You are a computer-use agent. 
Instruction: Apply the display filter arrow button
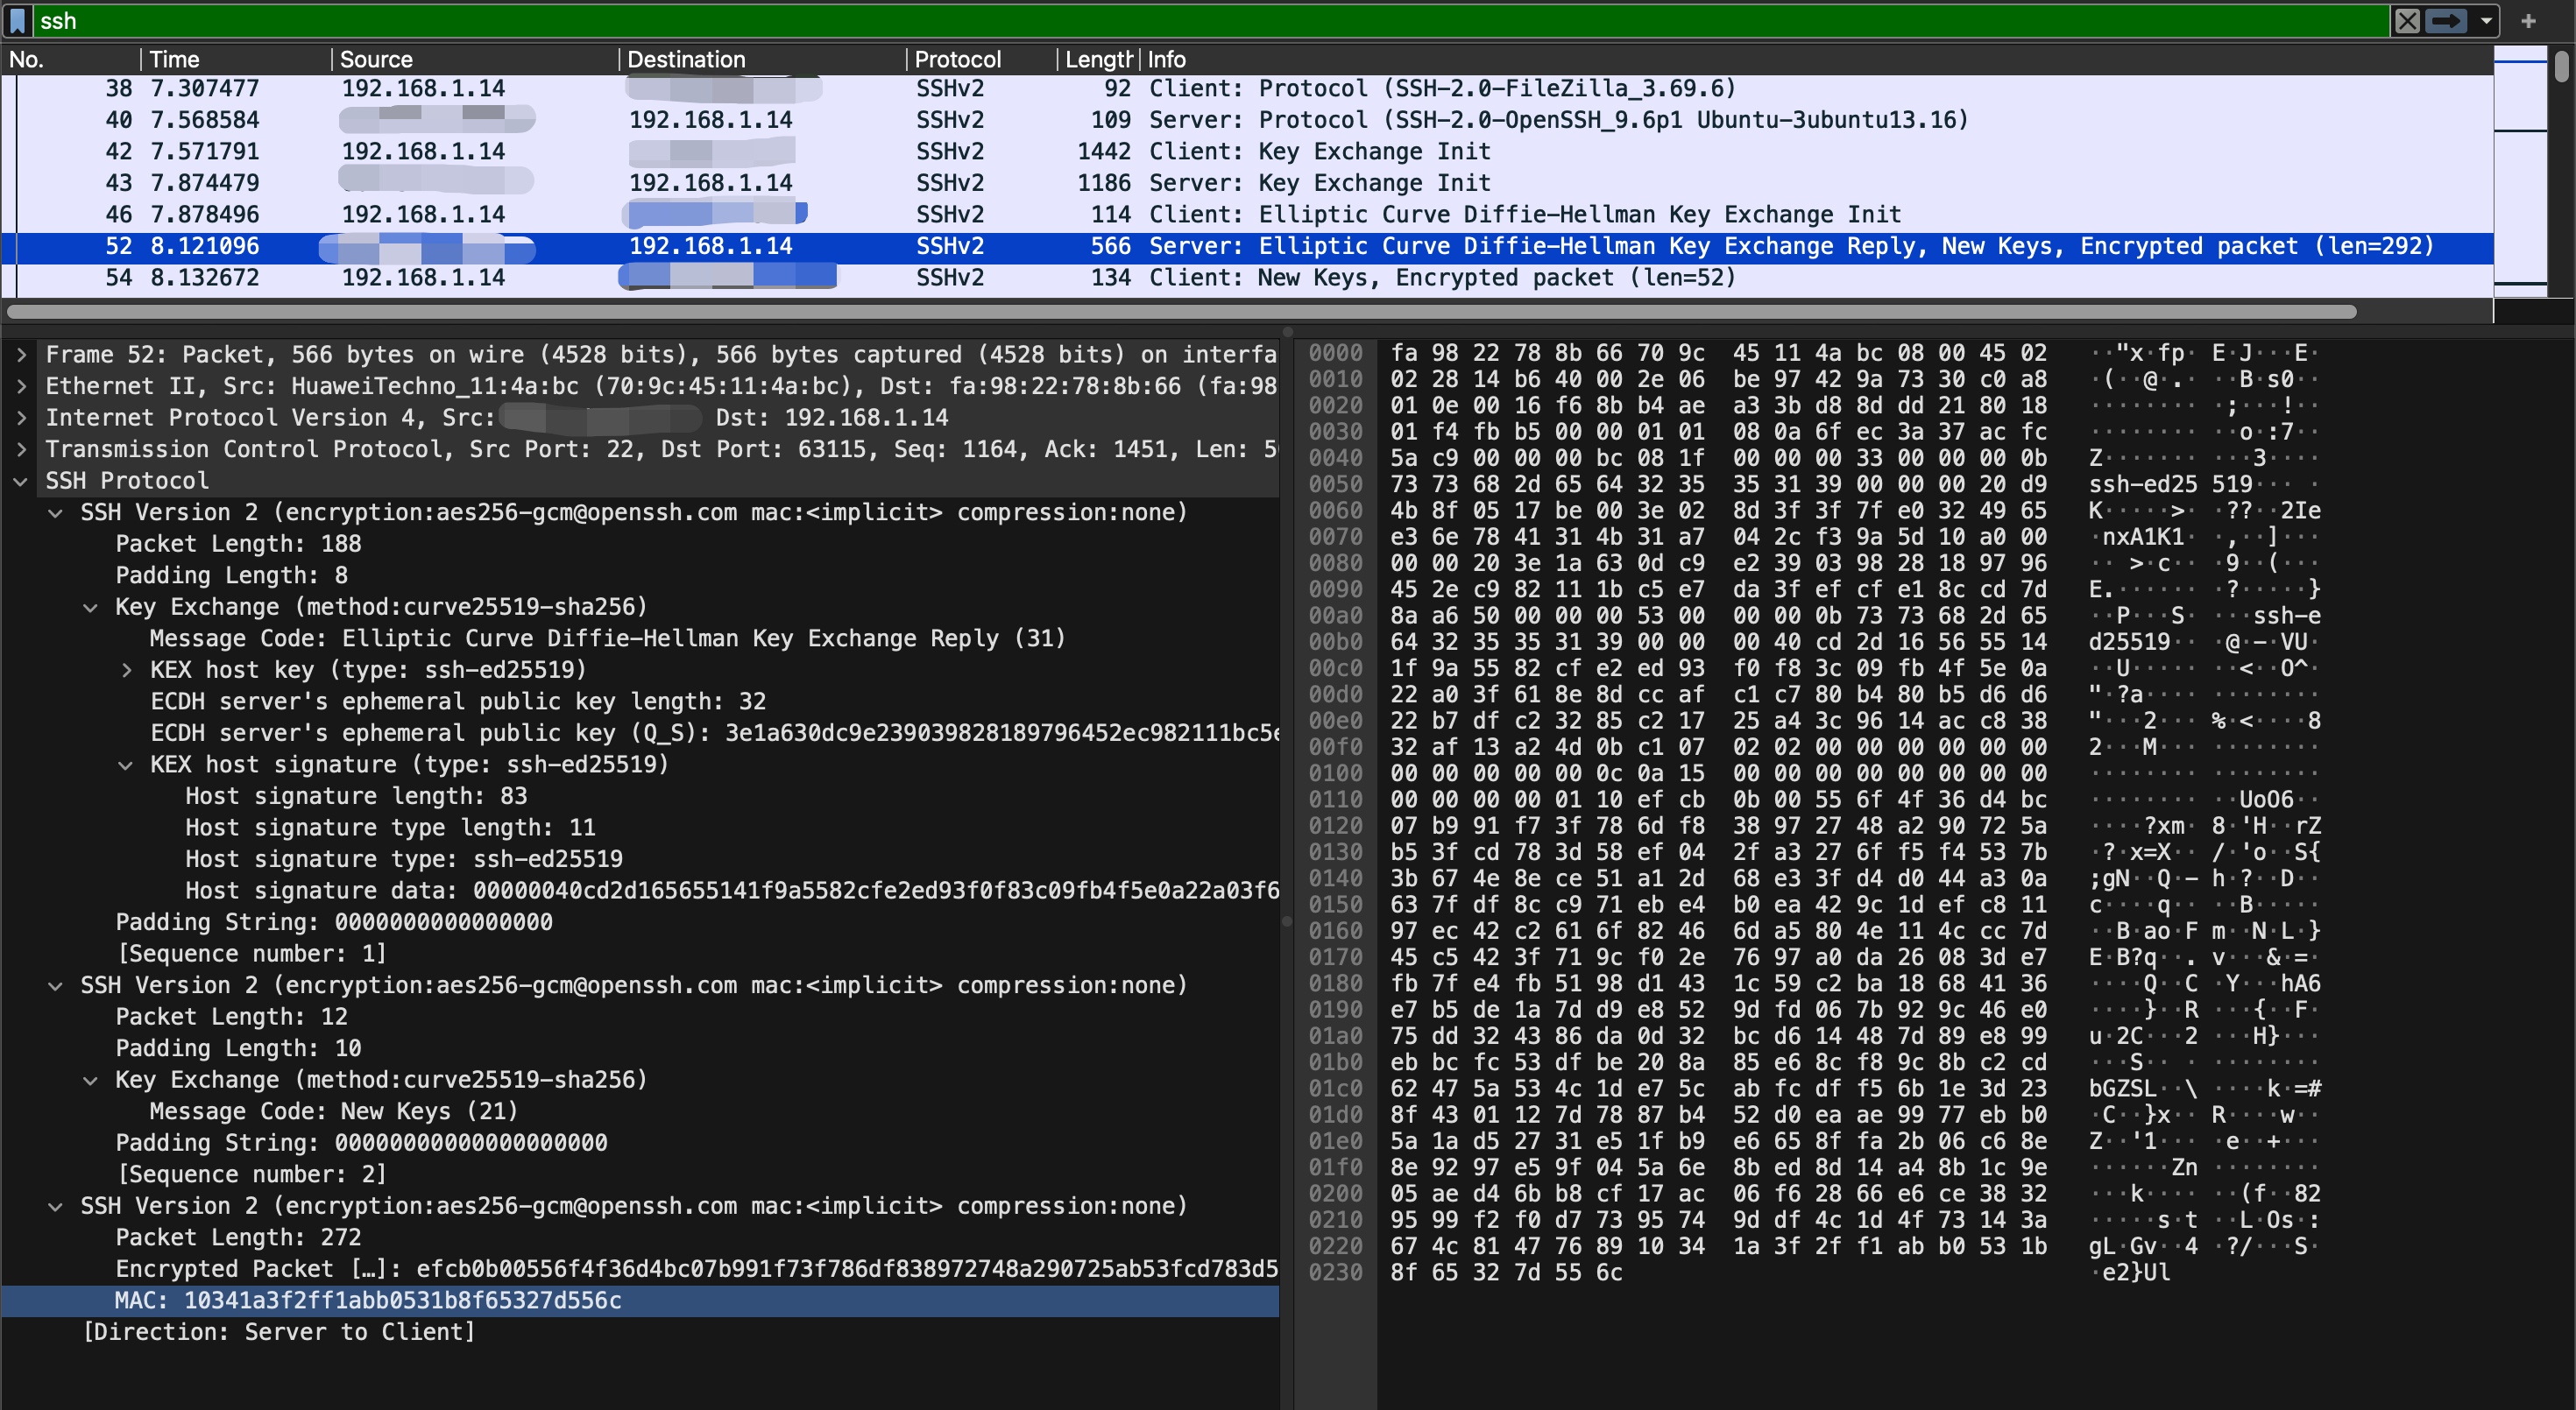(2446, 21)
